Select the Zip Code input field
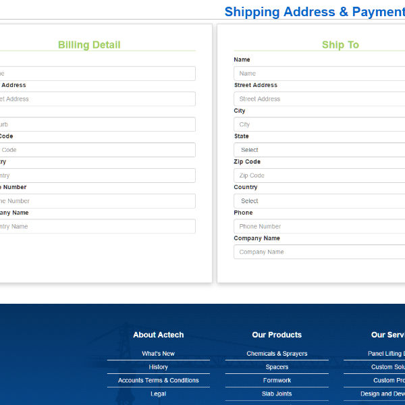 point(319,175)
